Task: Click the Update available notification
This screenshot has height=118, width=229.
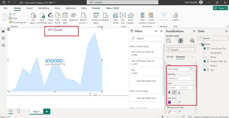Action: (x=211, y=117)
